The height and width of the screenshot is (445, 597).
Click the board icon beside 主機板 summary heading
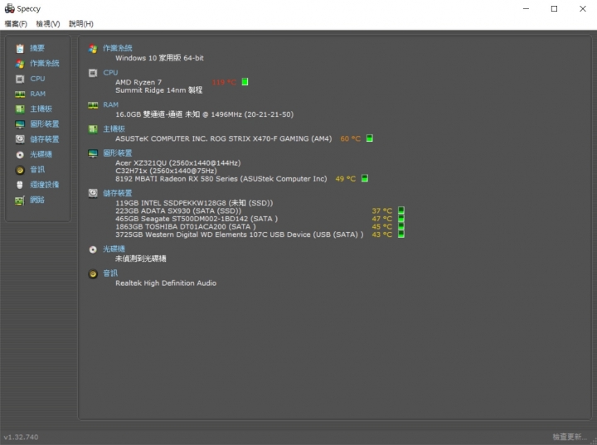click(x=93, y=129)
